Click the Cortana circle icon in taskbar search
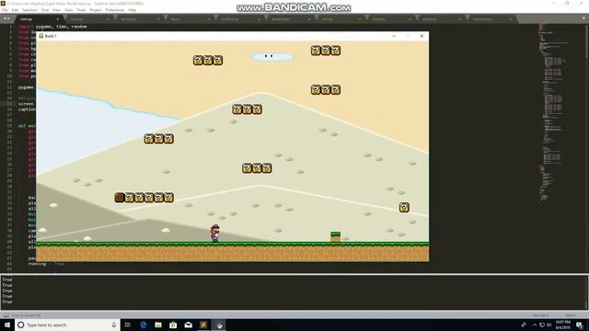The image size is (589, 331). pos(21,325)
